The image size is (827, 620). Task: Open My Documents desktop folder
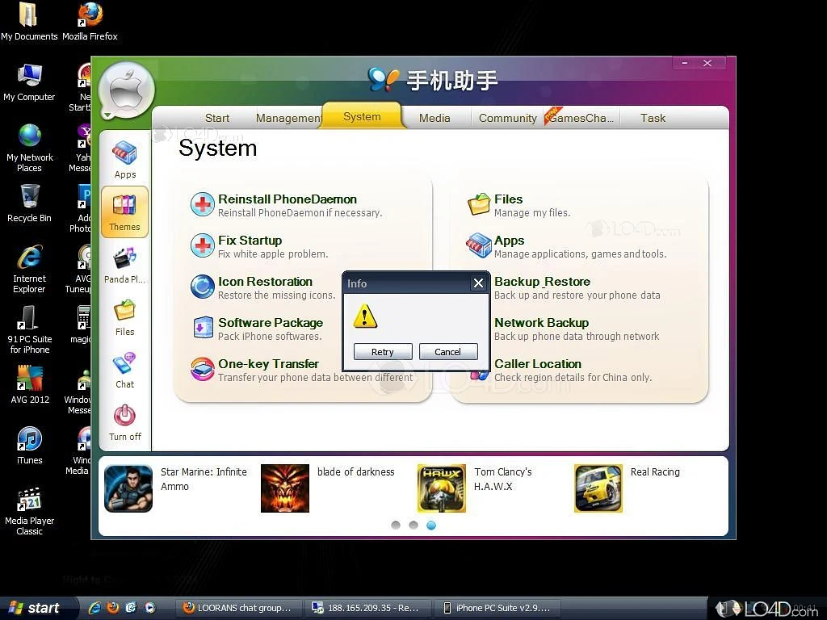[30, 21]
